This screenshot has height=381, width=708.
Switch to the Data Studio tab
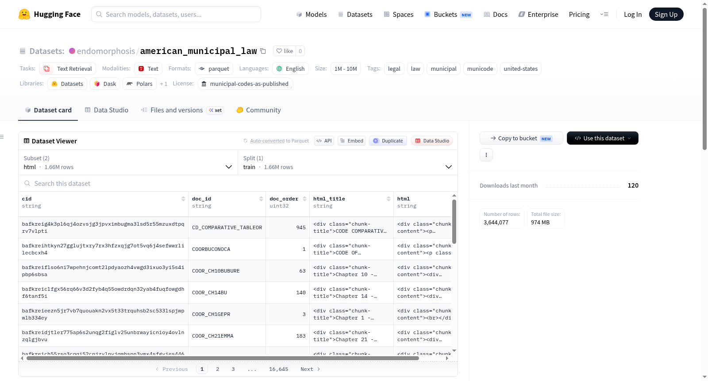point(107,110)
